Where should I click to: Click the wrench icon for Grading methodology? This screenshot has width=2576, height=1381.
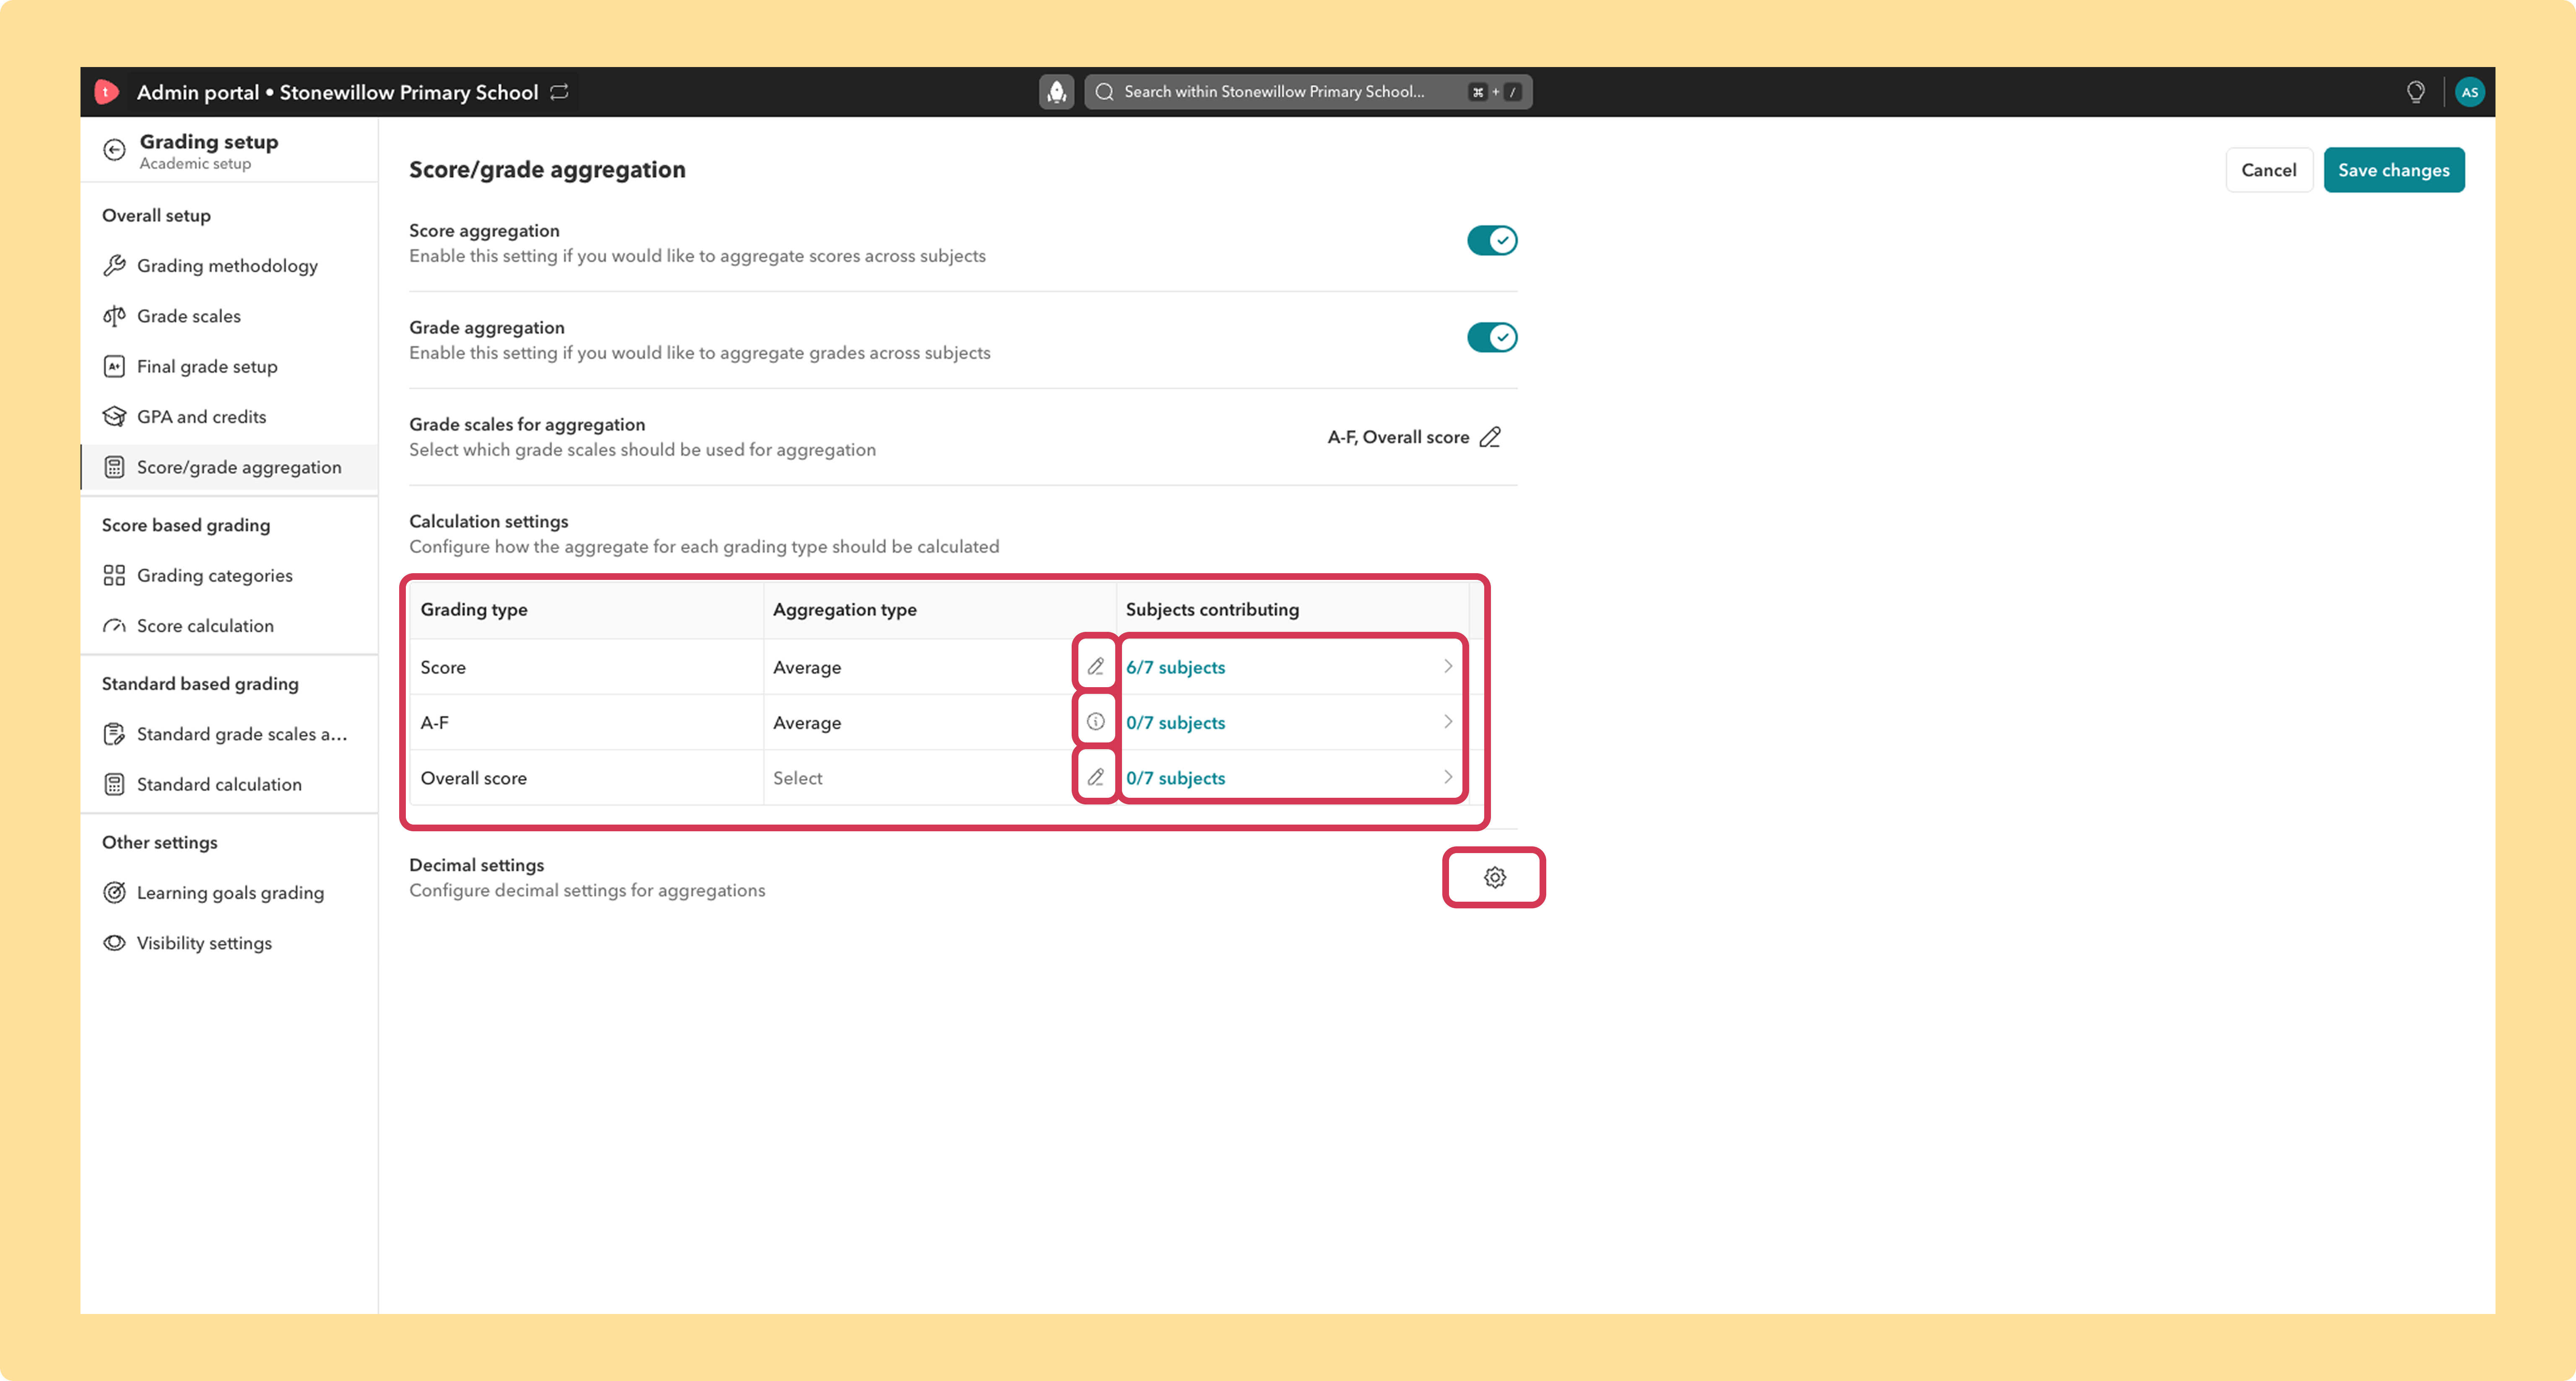pyautogui.click(x=115, y=265)
